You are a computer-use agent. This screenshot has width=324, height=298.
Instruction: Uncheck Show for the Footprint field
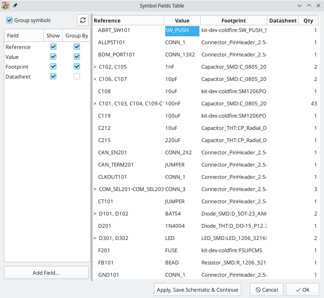53,66
